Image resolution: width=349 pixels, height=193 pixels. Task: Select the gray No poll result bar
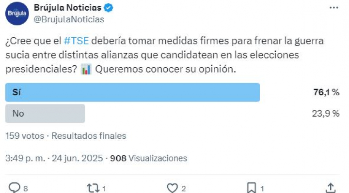tap(45, 114)
